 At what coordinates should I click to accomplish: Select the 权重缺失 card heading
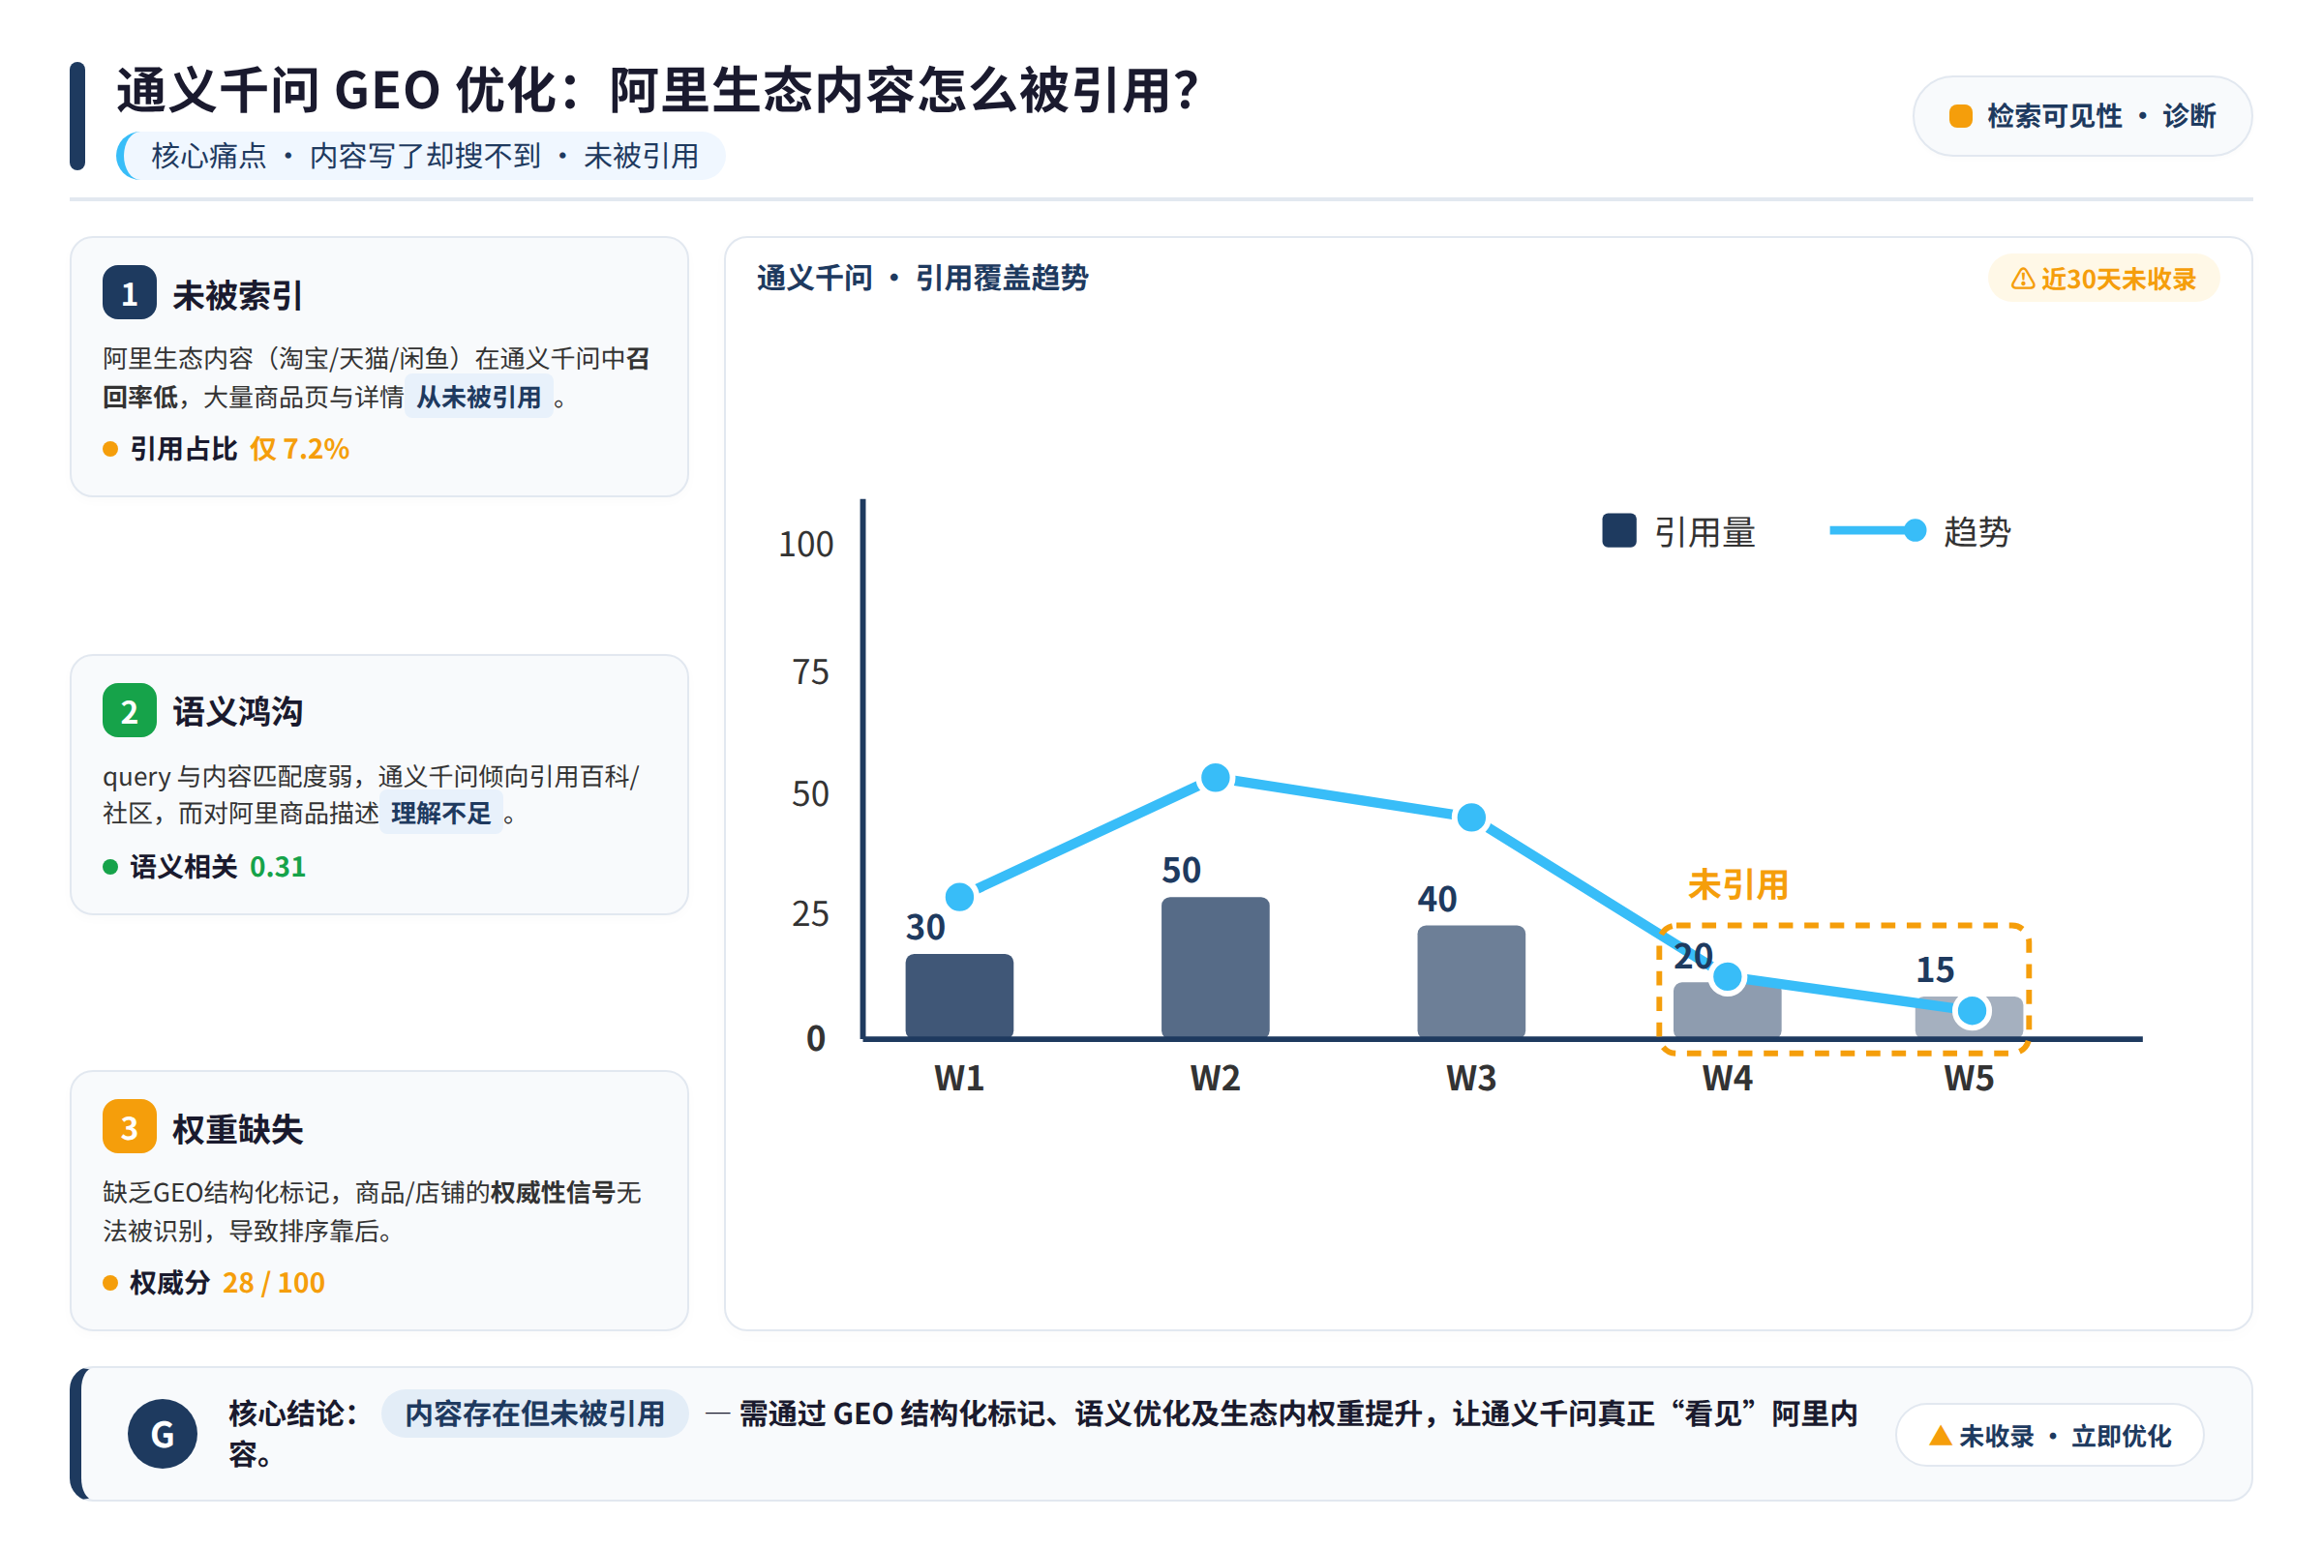pyautogui.click(x=237, y=1129)
